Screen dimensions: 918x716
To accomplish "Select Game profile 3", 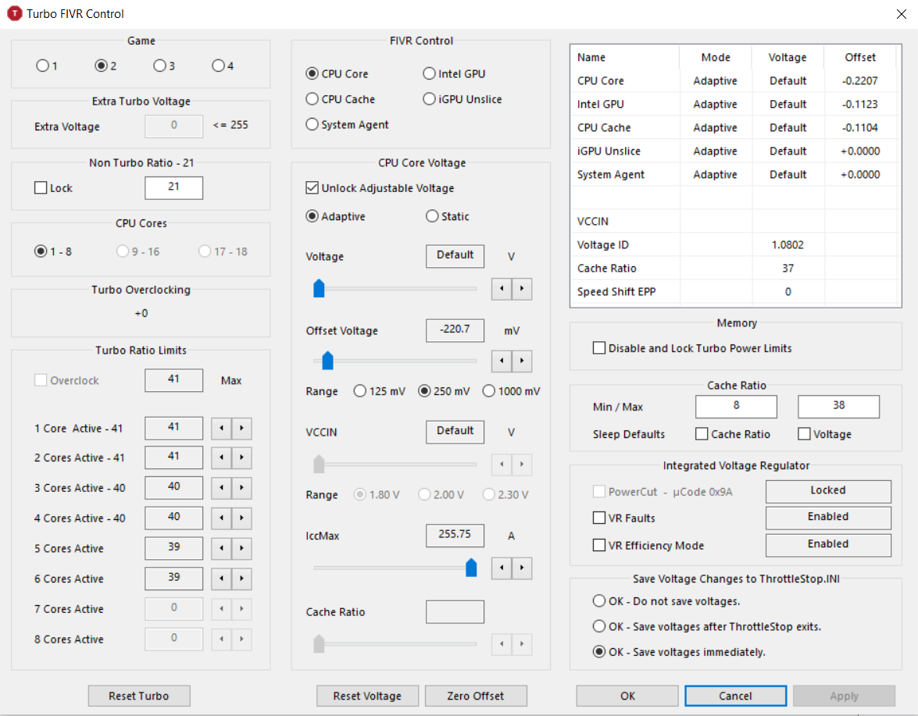I will pos(159,66).
